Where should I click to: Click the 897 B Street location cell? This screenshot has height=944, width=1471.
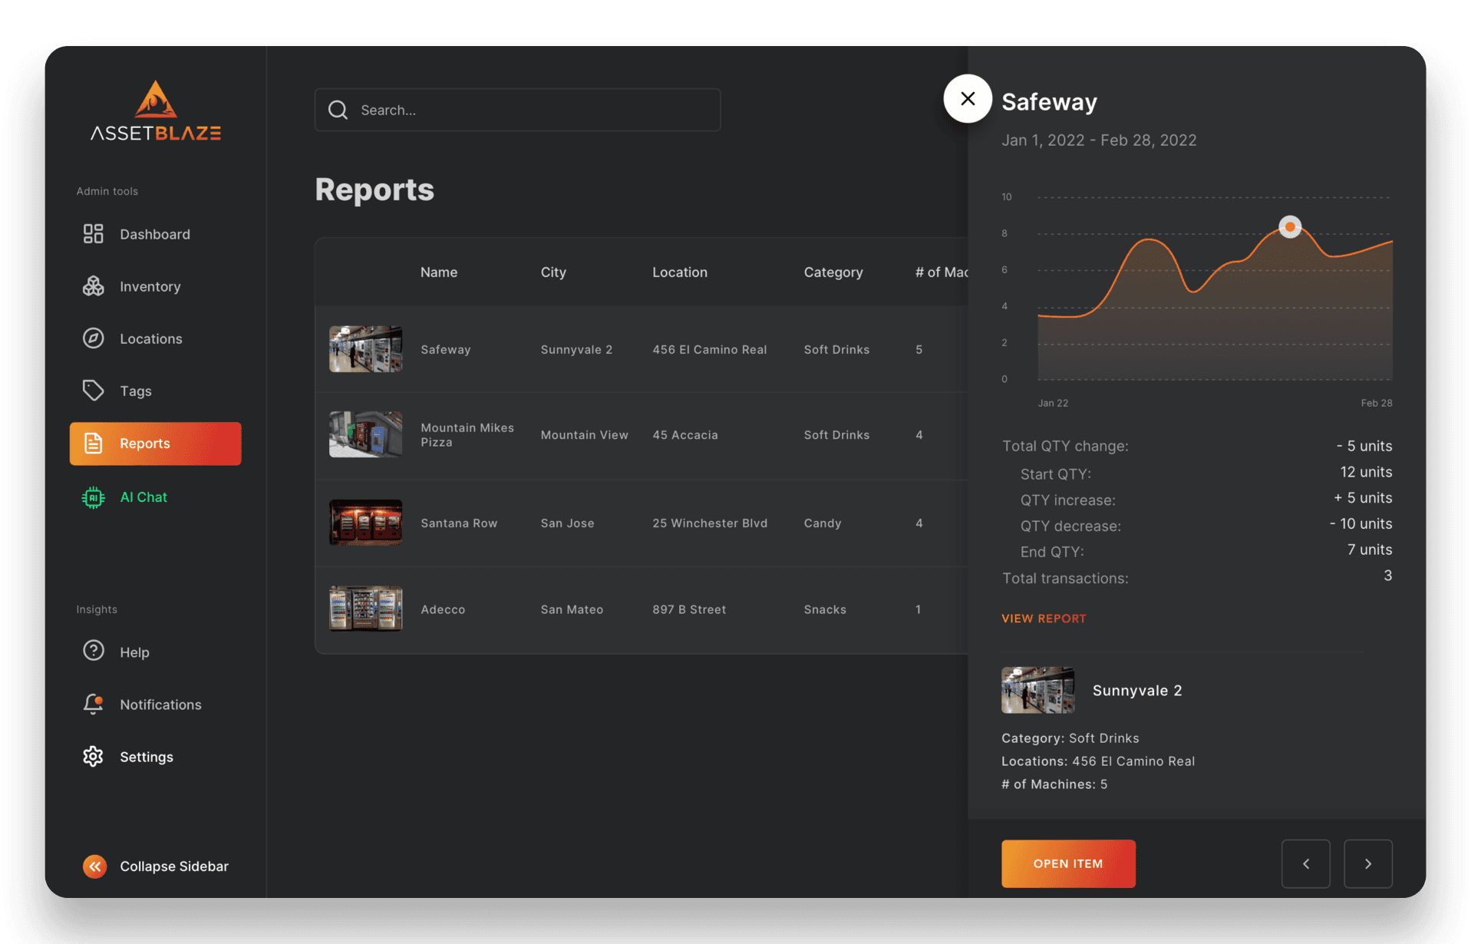point(689,609)
